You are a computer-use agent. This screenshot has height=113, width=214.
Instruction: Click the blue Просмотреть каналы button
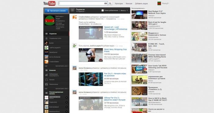coord(56,11)
